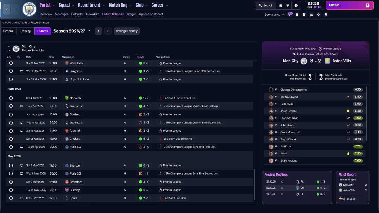Click the green result dot for West Ham
The image size is (379, 213).
point(140,63)
